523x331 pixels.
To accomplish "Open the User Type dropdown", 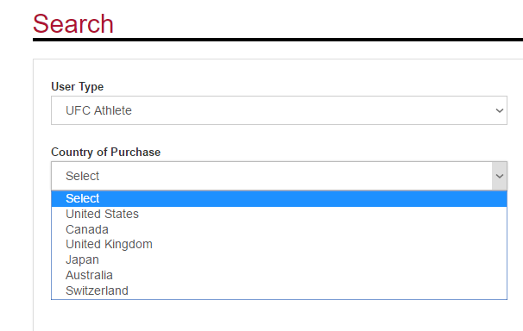I will pyautogui.click(x=279, y=110).
